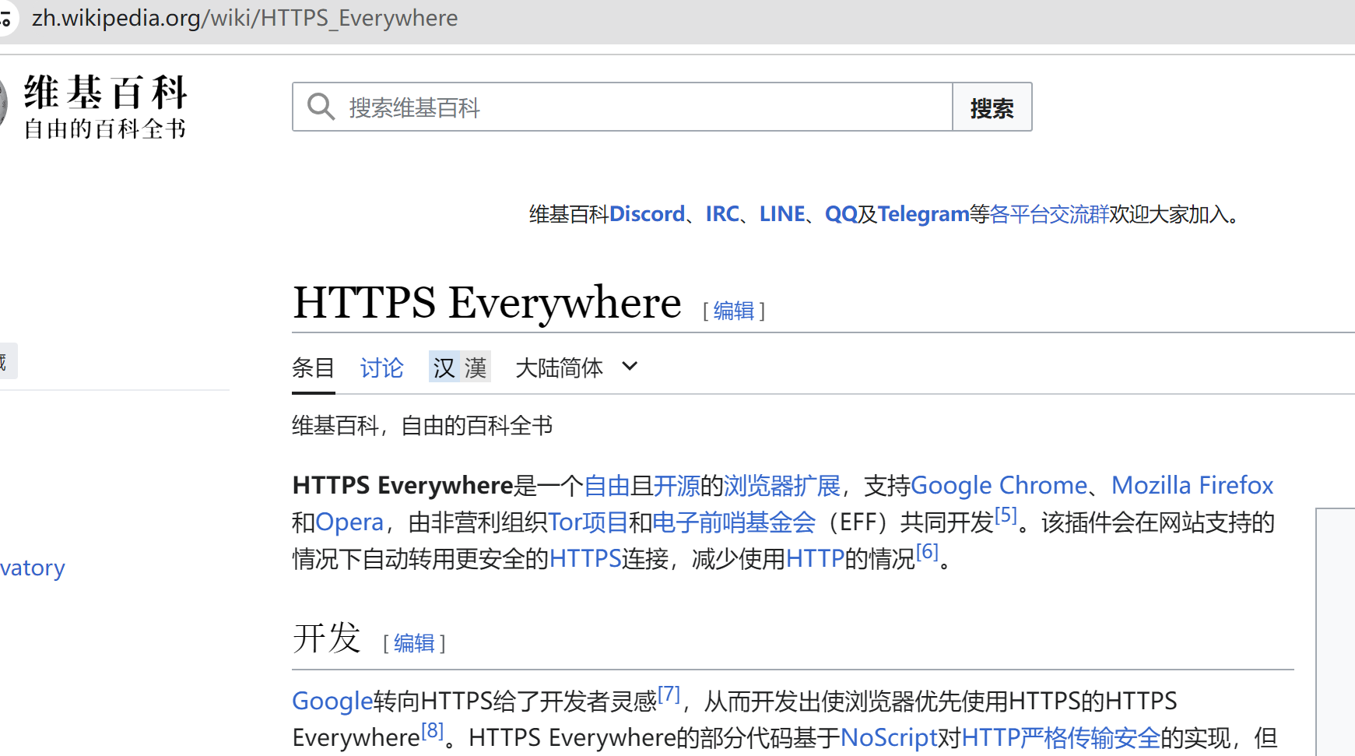Click the reference [5] citation

pos(1005,514)
